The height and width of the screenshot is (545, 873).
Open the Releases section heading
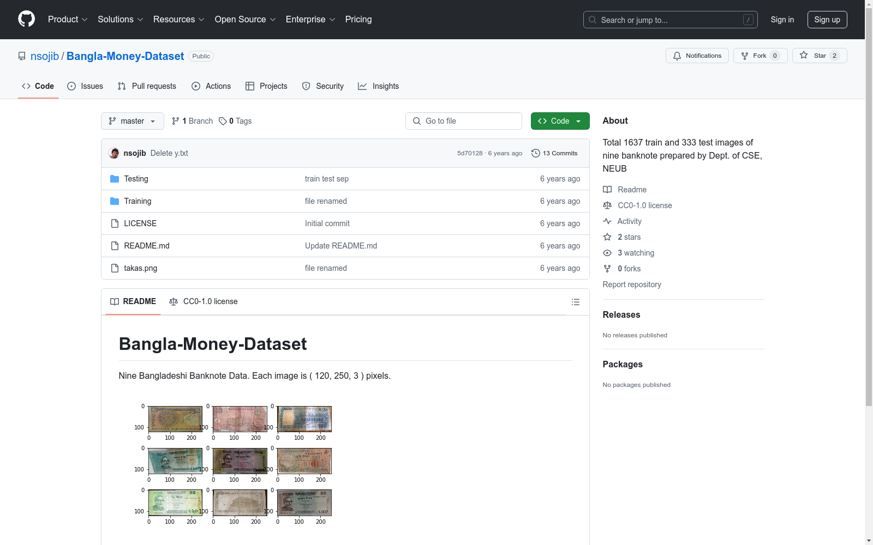coord(621,314)
